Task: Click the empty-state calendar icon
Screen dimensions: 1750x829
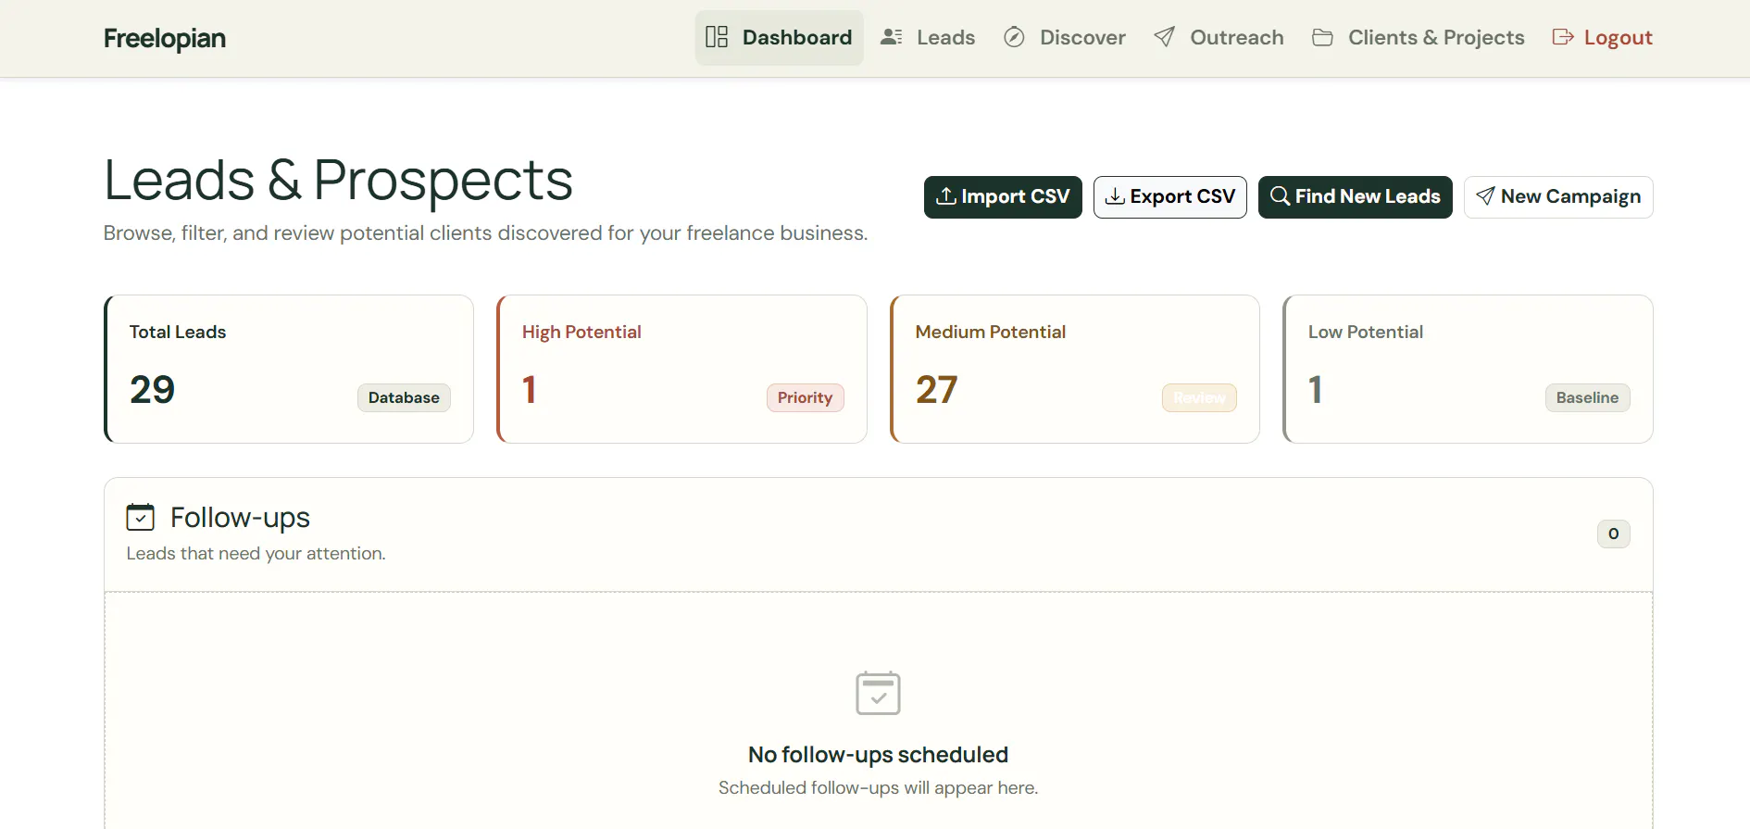Action: pyautogui.click(x=879, y=693)
